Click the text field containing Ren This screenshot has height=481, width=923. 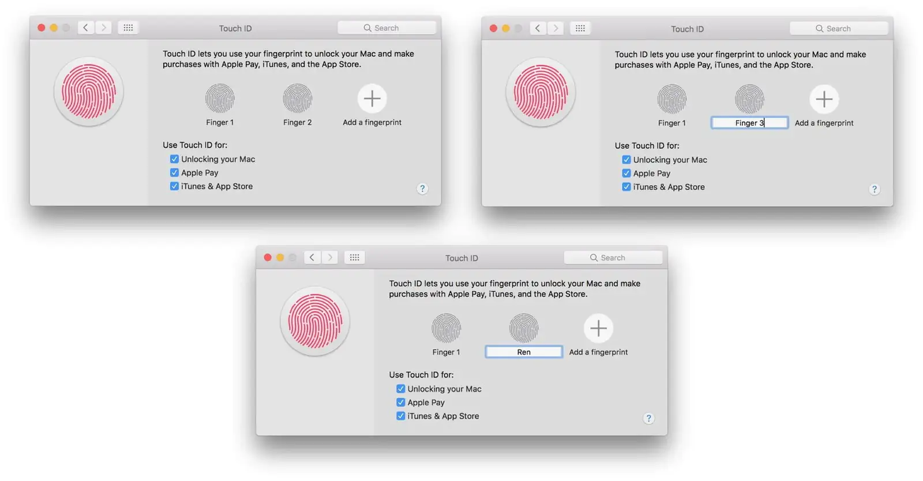523,352
